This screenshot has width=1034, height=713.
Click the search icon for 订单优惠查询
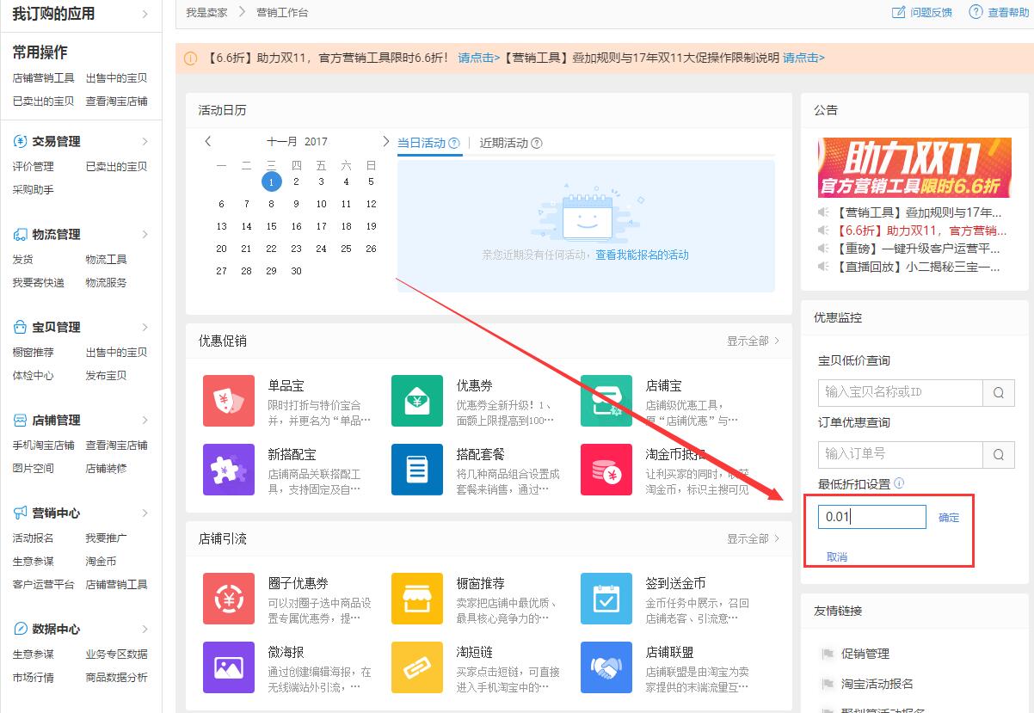[x=999, y=454]
